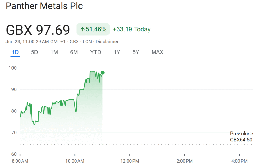Screen dimensions: 267x167
Task: Open the Disclaimer link
Action: 107,42
